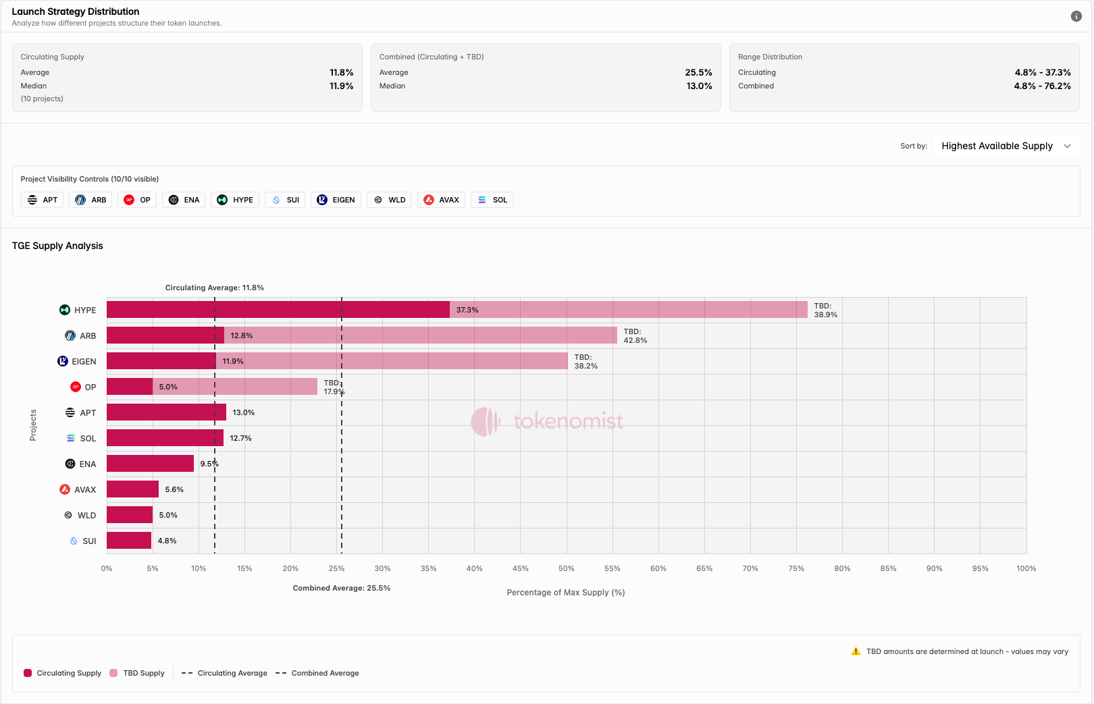Toggle Circulating Supply legend entry
The height and width of the screenshot is (704, 1094).
click(62, 673)
